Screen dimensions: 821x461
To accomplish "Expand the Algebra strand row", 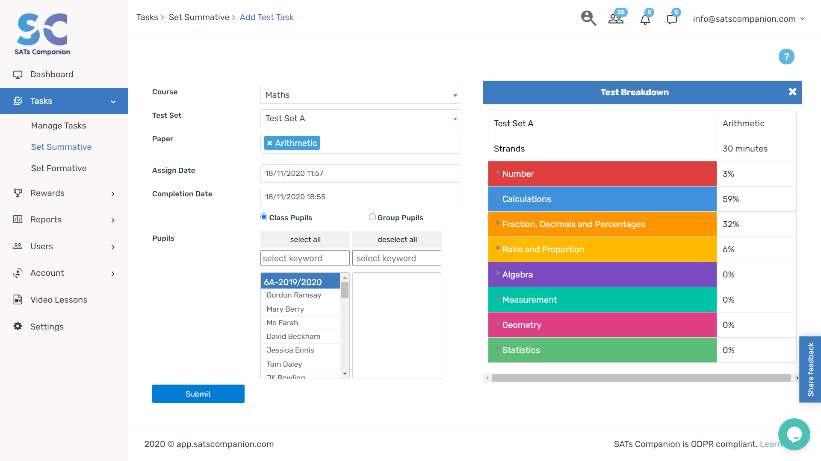I will coord(602,274).
